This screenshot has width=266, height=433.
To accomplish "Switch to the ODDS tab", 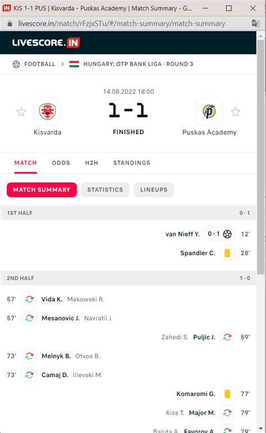I will click(61, 163).
